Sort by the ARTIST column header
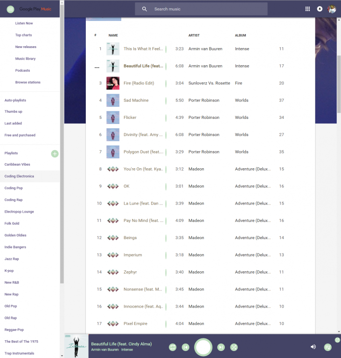The height and width of the screenshot is (358, 341). (x=194, y=35)
